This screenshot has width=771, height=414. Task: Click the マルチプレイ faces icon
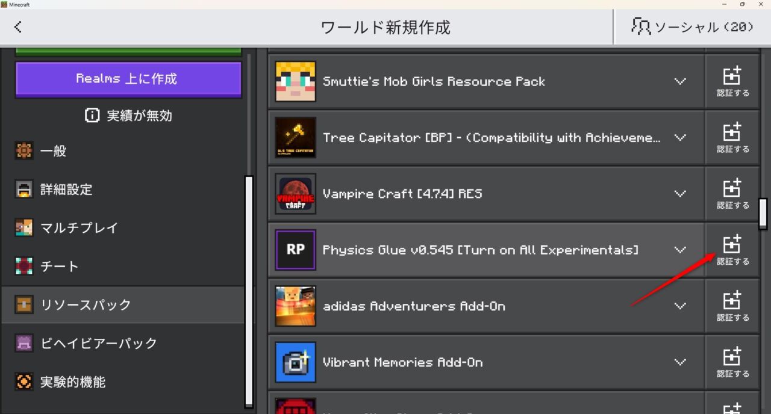point(24,228)
